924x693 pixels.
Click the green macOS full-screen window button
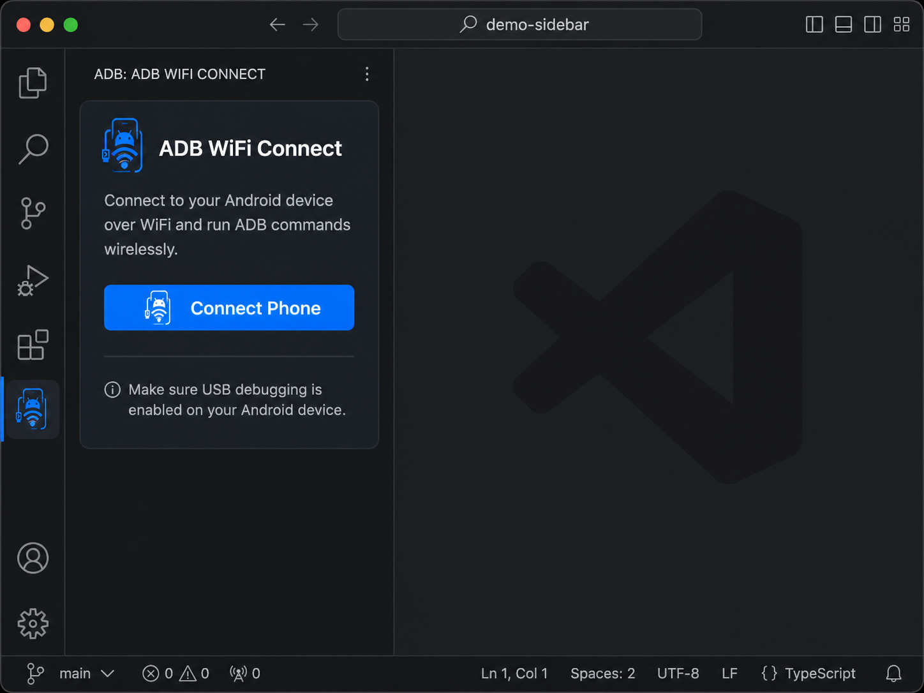[71, 25]
